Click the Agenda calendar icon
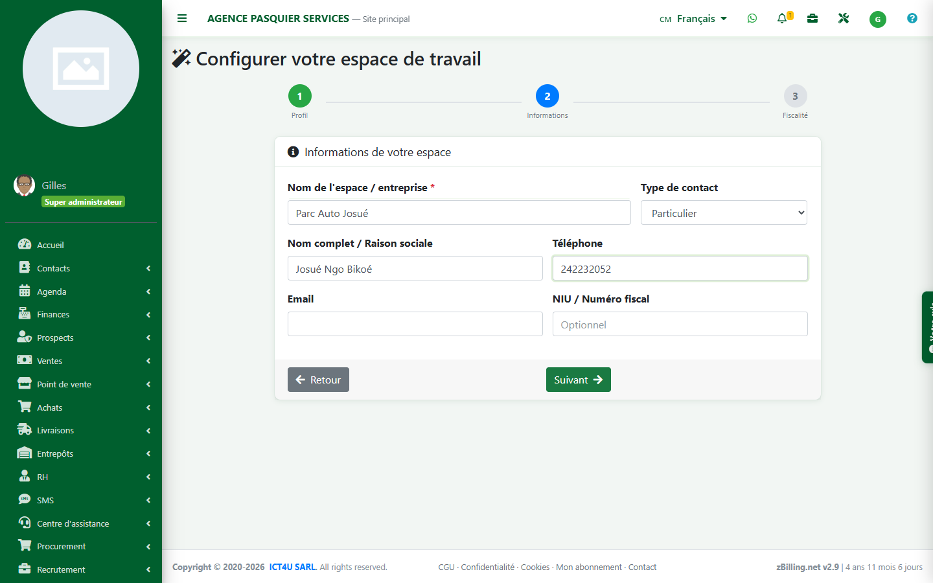933x583 pixels. 25,291
